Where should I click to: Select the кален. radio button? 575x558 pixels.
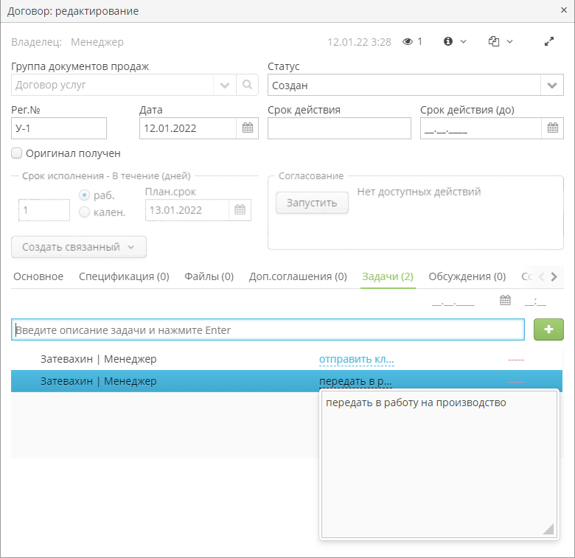coord(84,212)
